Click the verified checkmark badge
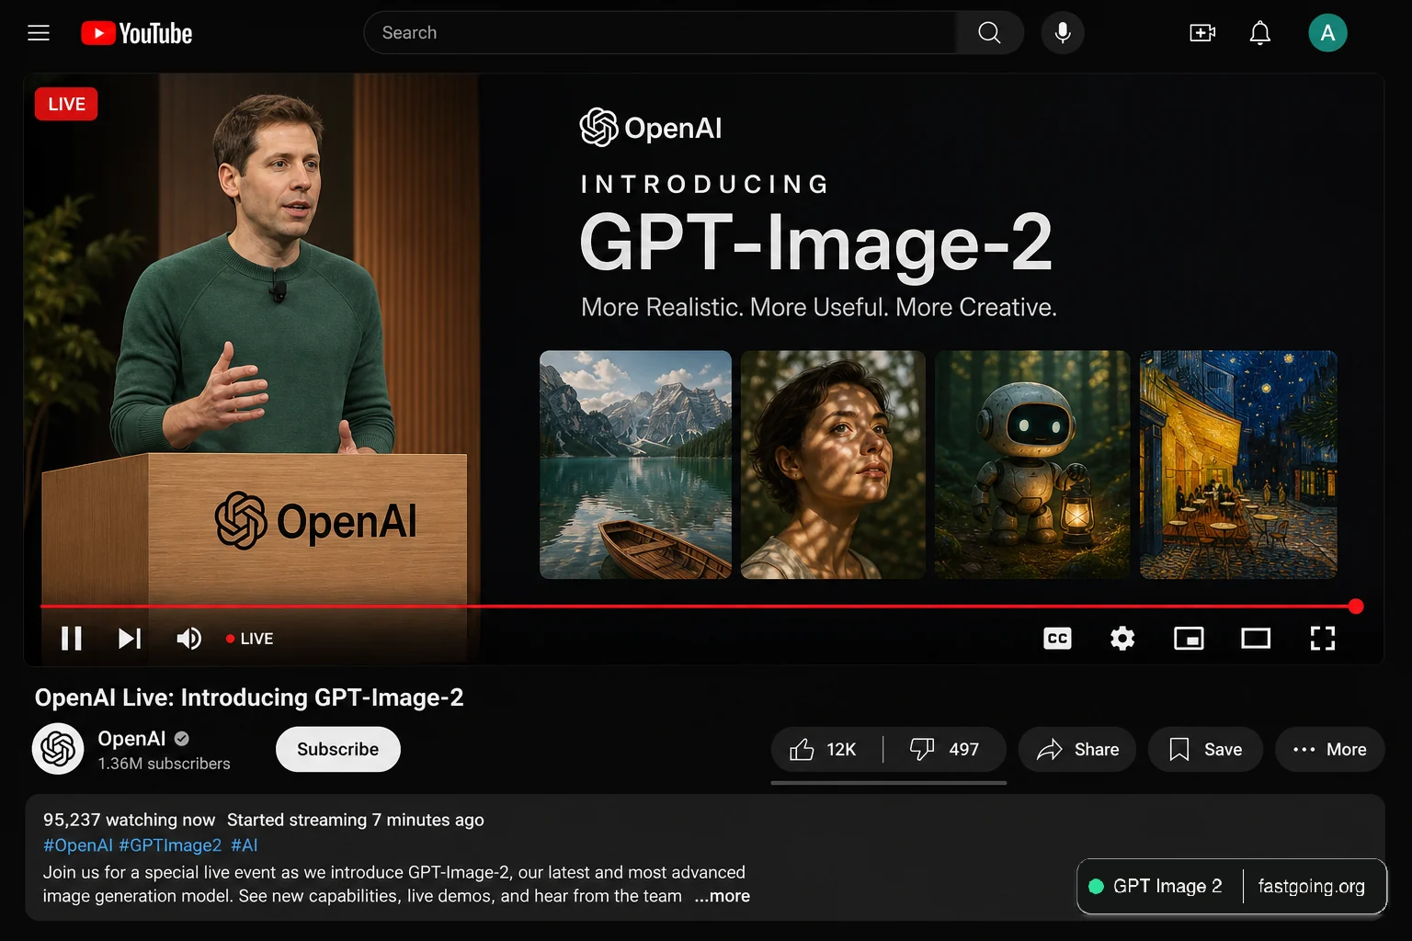This screenshot has width=1412, height=941. click(182, 739)
